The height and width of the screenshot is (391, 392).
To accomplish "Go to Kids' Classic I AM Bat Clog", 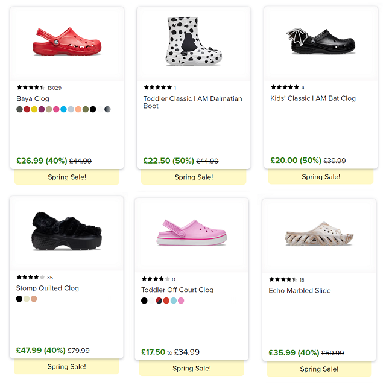I will 313,98.
